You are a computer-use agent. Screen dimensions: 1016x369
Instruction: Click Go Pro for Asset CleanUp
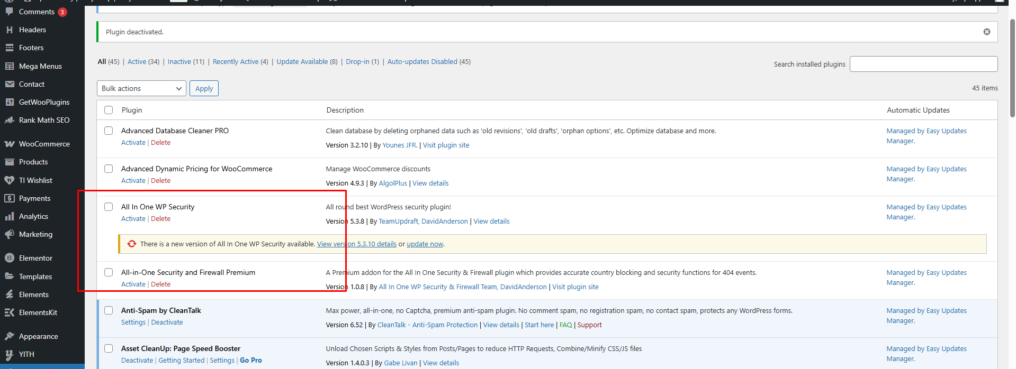coord(251,361)
